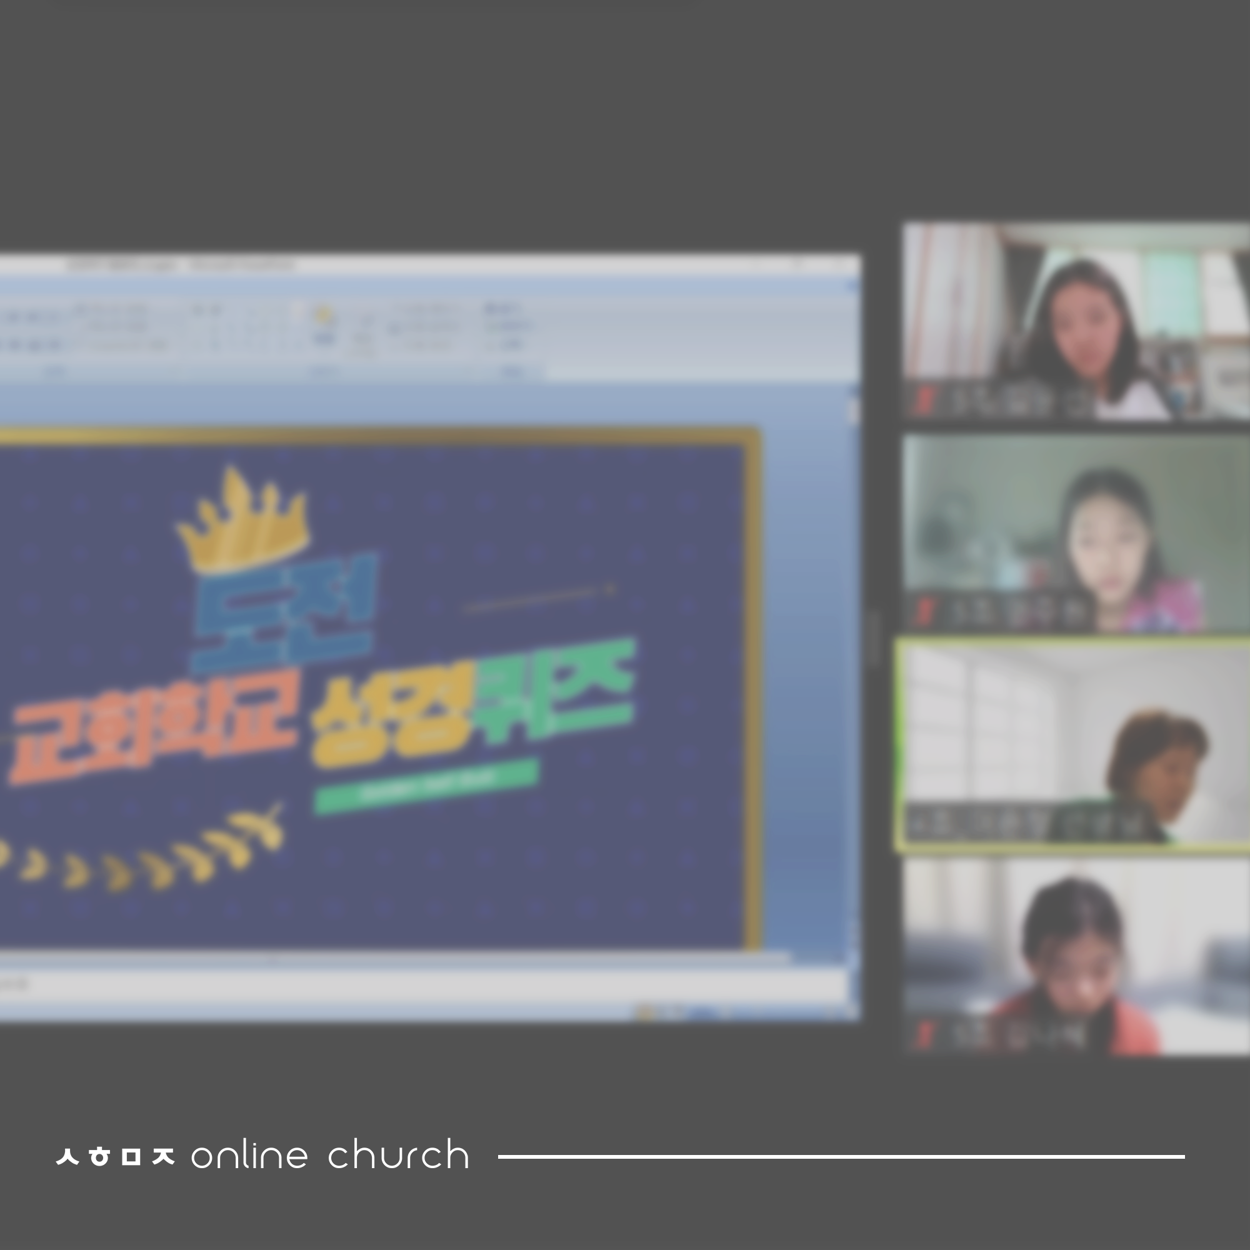
Task: Click the muted mic icon on the second participant
Action: (925, 611)
